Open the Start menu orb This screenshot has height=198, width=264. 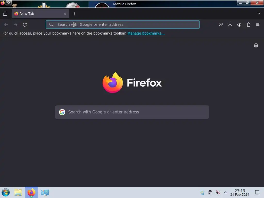6,192
